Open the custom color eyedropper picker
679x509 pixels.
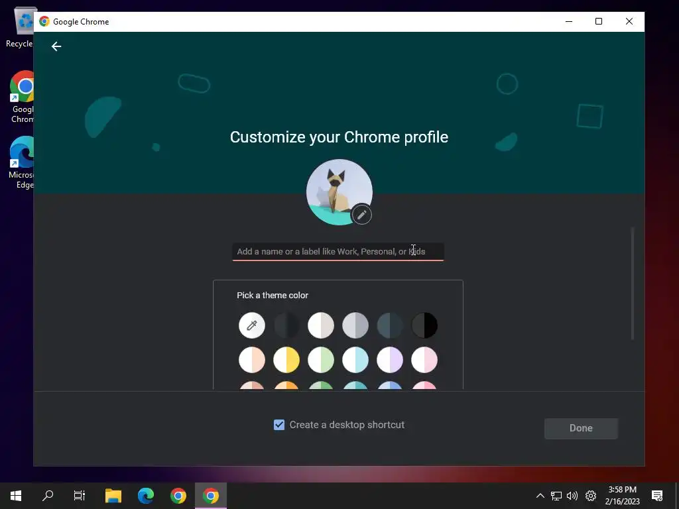click(x=251, y=325)
